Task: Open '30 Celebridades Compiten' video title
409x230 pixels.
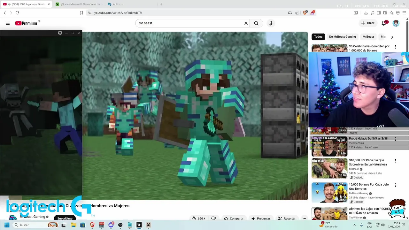Action: click(x=369, y=48)
